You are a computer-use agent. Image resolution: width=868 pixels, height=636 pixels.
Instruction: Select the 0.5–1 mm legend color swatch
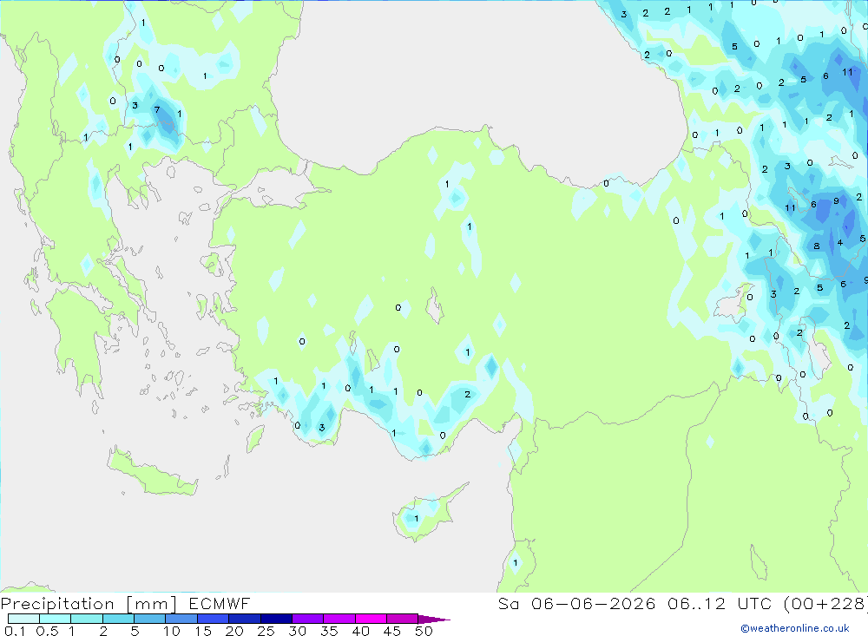pos(55,619)
